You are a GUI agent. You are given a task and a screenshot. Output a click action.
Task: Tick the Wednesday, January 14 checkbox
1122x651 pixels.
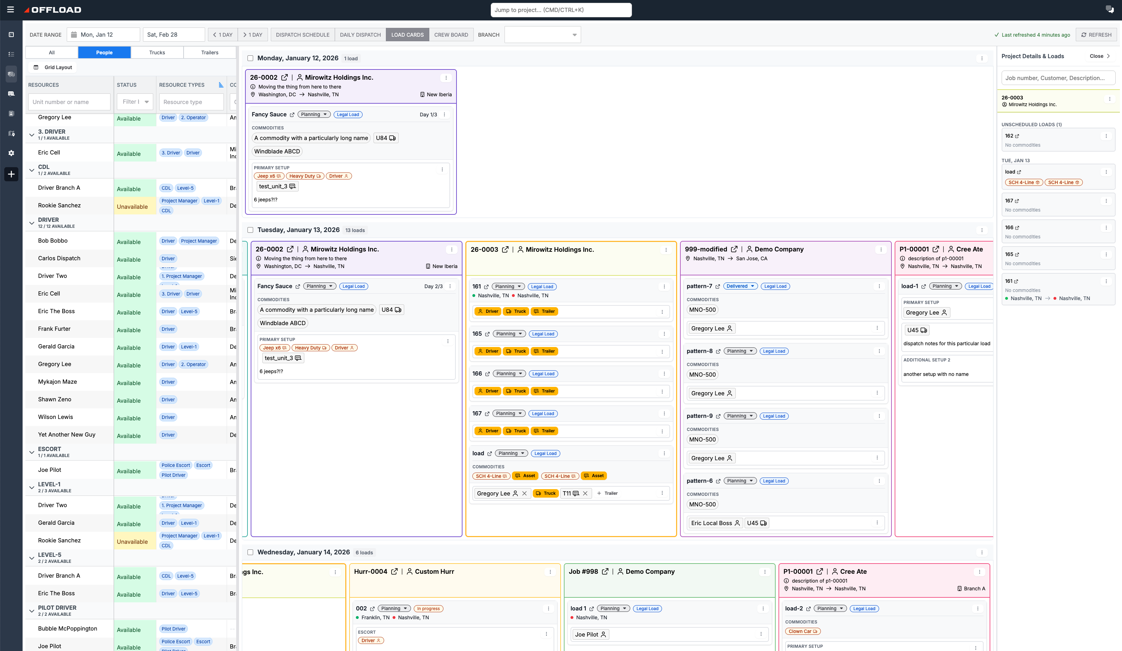point(250,552)
